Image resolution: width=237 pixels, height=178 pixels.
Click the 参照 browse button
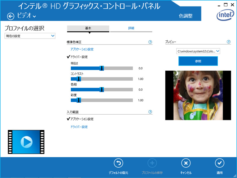[x=198, y=61]
